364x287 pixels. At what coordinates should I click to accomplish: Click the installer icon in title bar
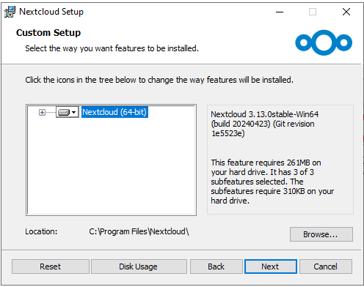point(10,12)
